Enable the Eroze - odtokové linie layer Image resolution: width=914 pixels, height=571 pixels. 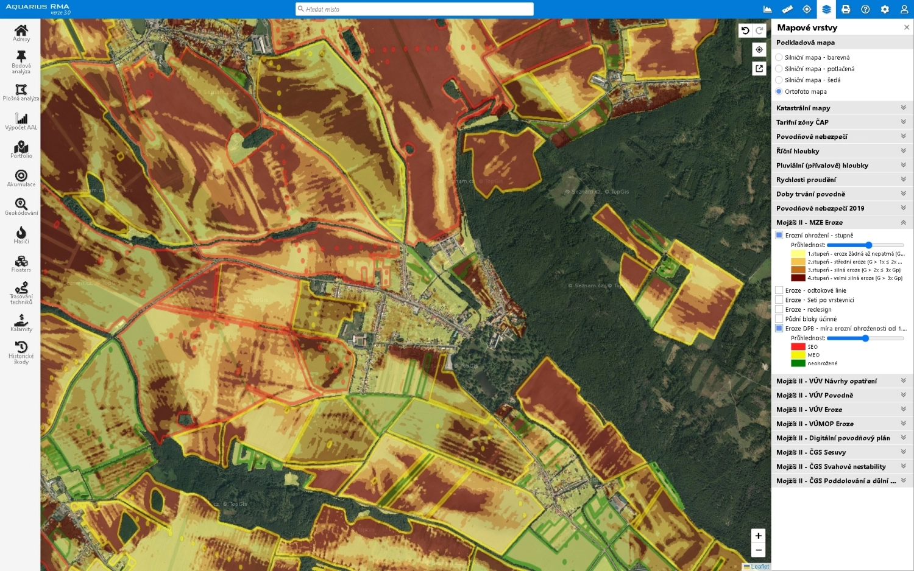[x=779, y=290]
